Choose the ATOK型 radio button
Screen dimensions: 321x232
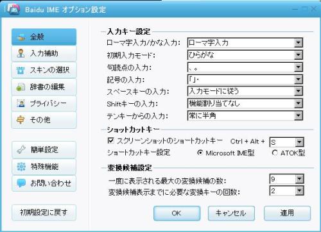pos(275,153)
